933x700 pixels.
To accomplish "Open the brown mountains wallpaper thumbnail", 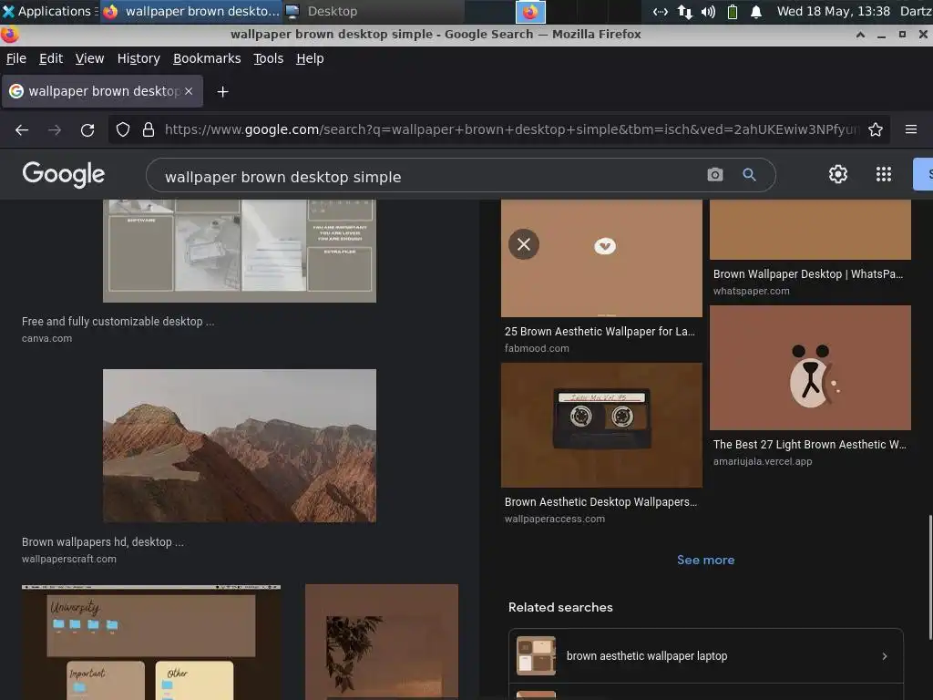I will 240,445.
